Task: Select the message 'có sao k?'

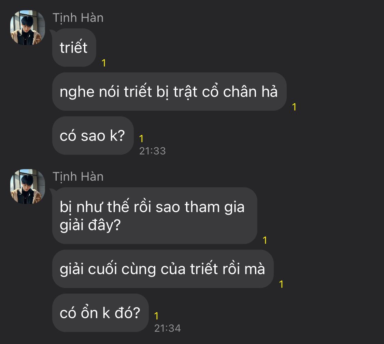Action: [x=93, y=136]
